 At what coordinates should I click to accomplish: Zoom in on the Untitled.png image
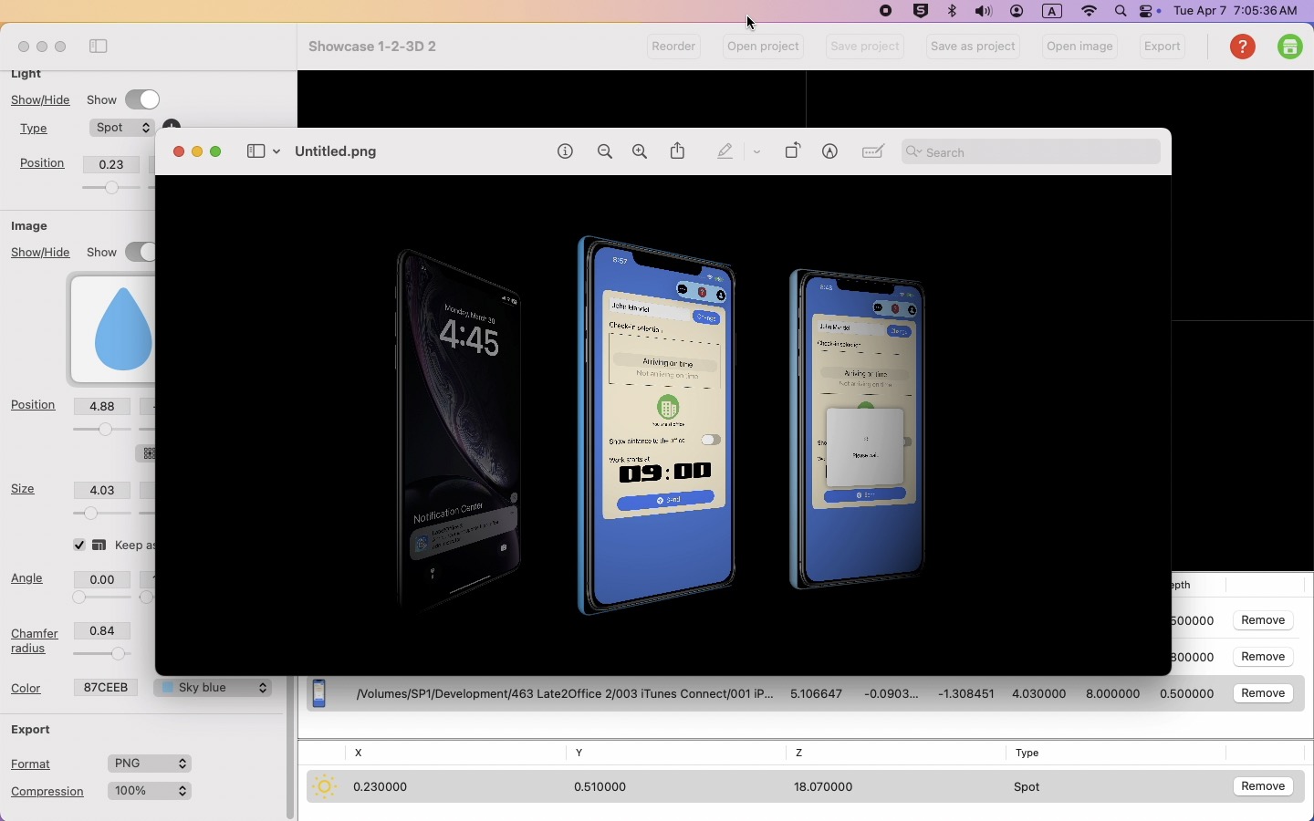tap(641, 152)
